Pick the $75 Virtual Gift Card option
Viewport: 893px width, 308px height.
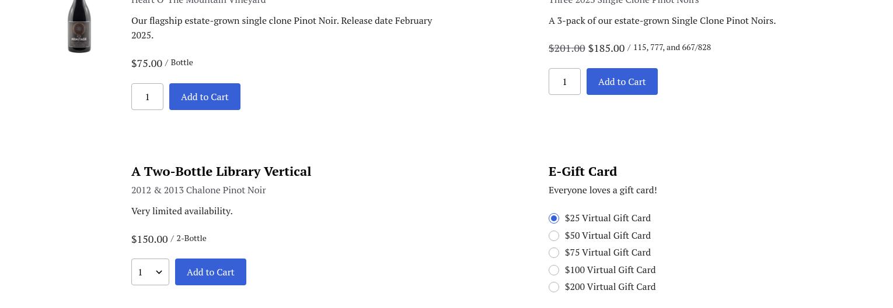(554, 253)
